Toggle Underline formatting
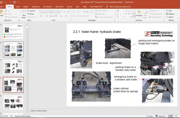 tap(47, 16)
